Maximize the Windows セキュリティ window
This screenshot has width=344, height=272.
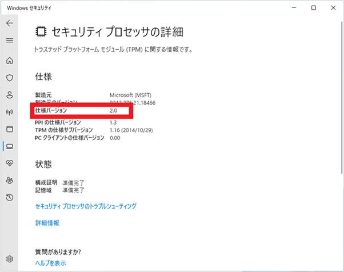pyautogui.click(x=314, y=8)
